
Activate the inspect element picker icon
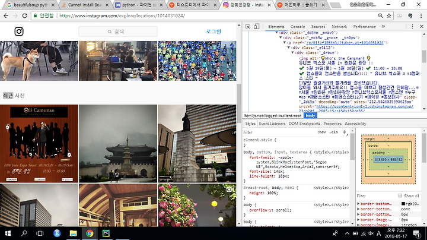[x=247, y=27]
